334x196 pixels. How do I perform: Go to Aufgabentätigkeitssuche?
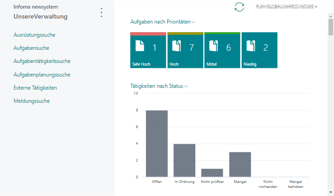pos(42,61)
